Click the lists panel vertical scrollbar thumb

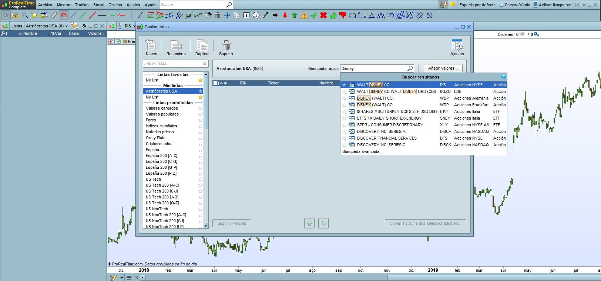[206, 103]
